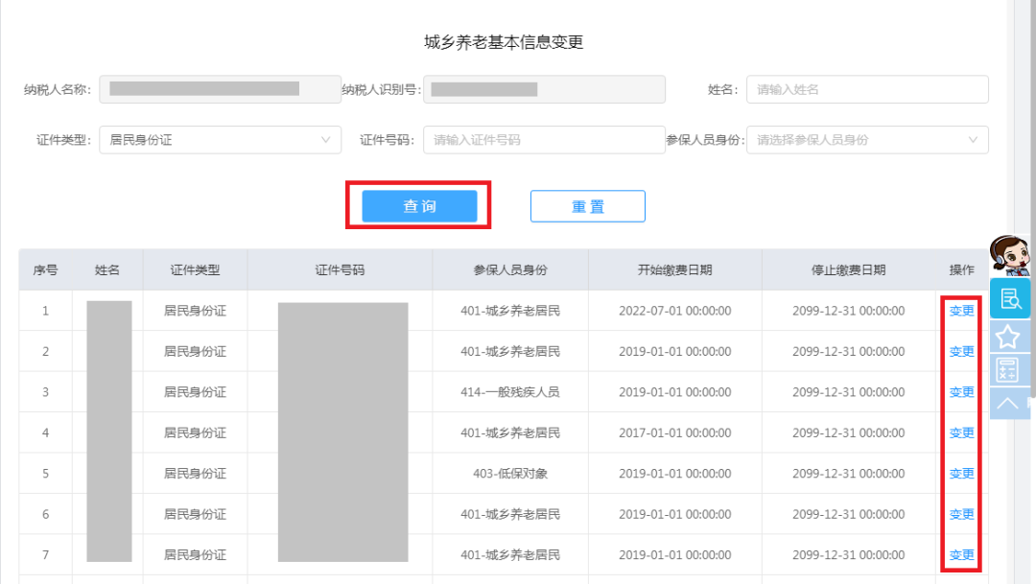Open the 参保人员身份 dropdown
Viewport: 1036px width, 584px height.
pyautogui.click(x=867, y=140)
